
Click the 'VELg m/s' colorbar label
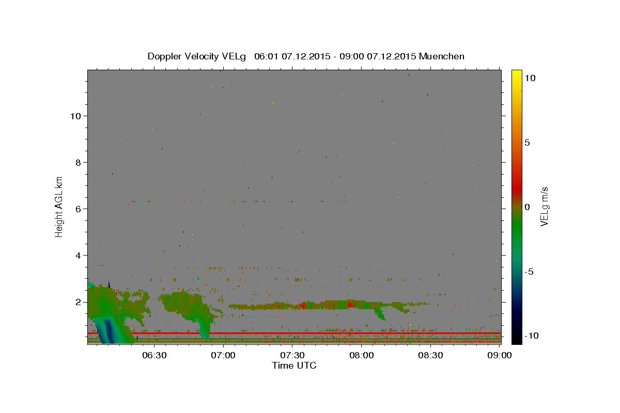coord(544,206)
